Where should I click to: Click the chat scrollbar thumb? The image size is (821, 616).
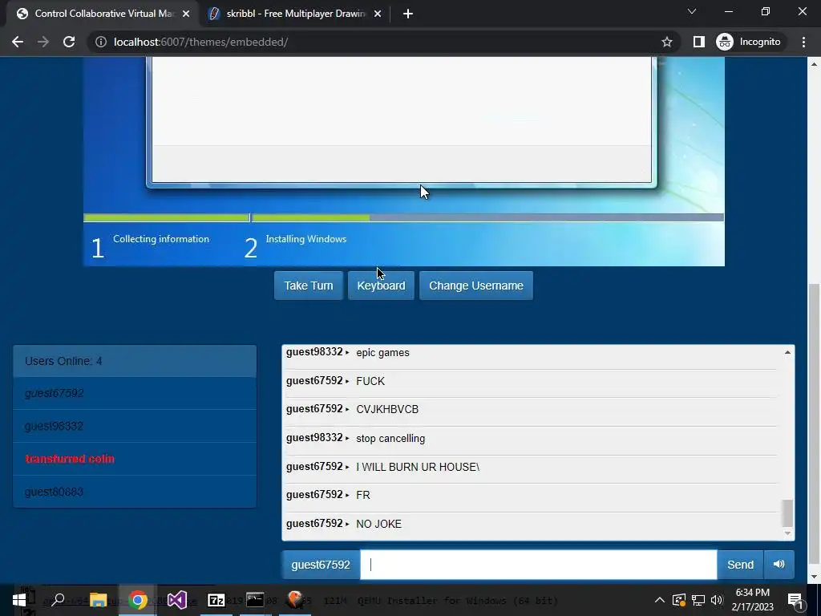coord(787,513)
